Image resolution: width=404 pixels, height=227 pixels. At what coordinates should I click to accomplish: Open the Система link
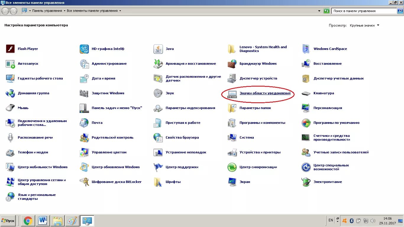tap(247, 137)
